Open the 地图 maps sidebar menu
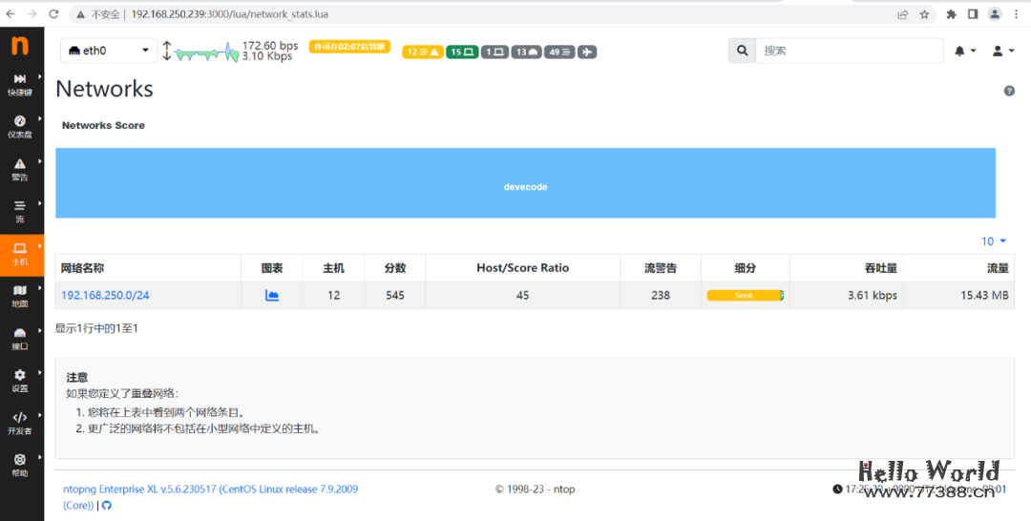Screen dimensions: 1031x521 coord(22,297)
